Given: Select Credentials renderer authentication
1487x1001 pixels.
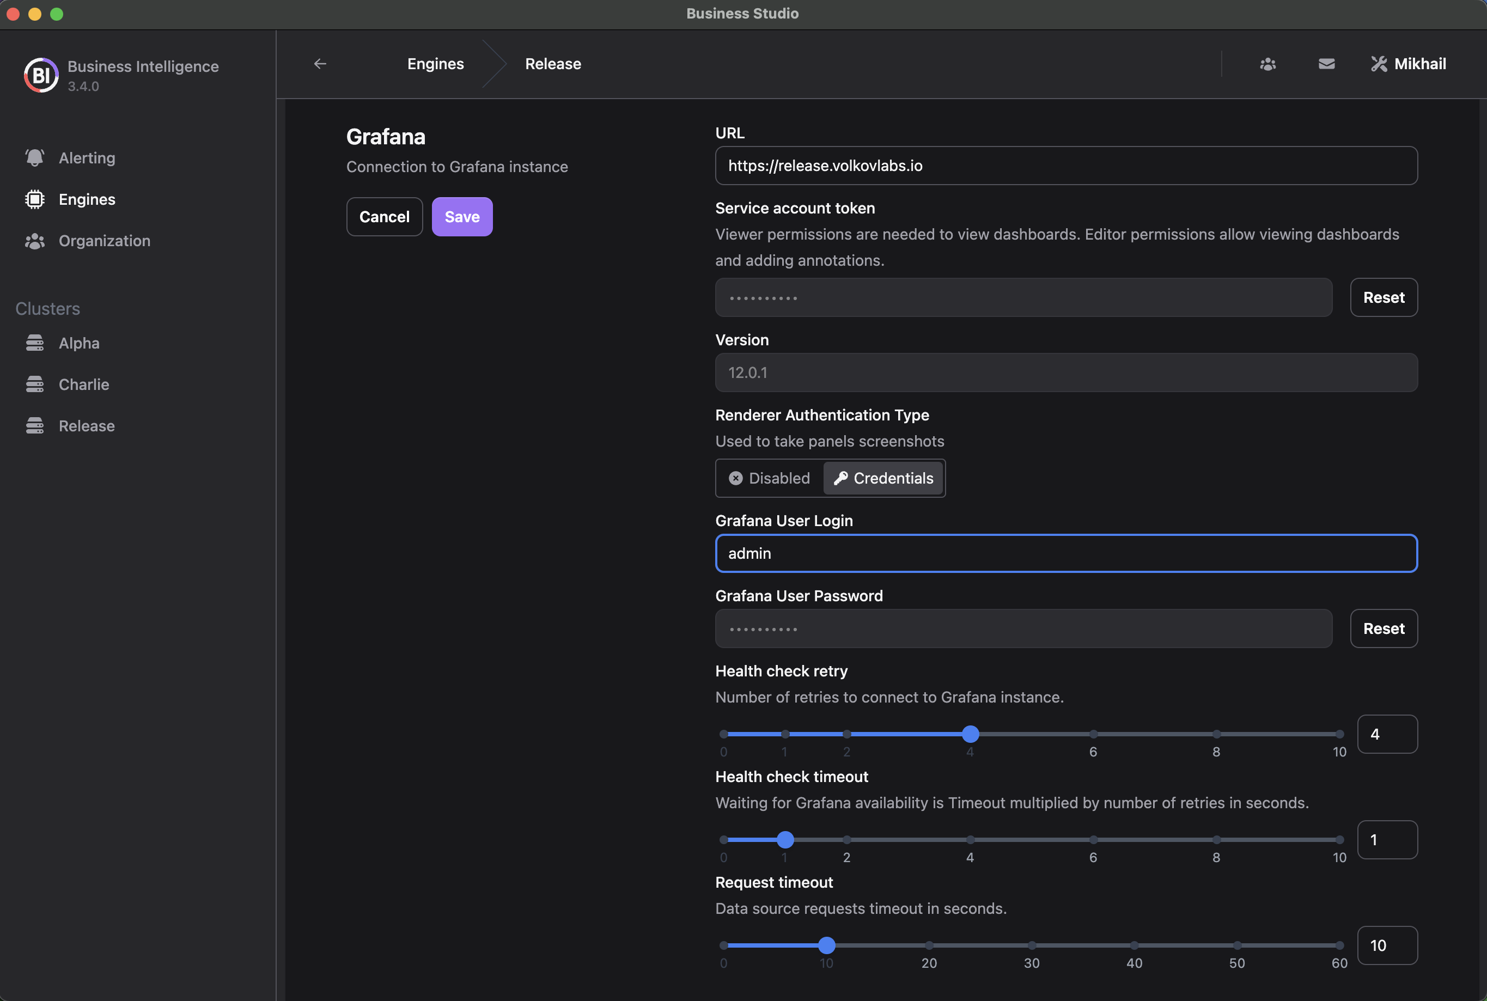Looking at the screenshot, I should pyautogui.click(x=883, y=478).
